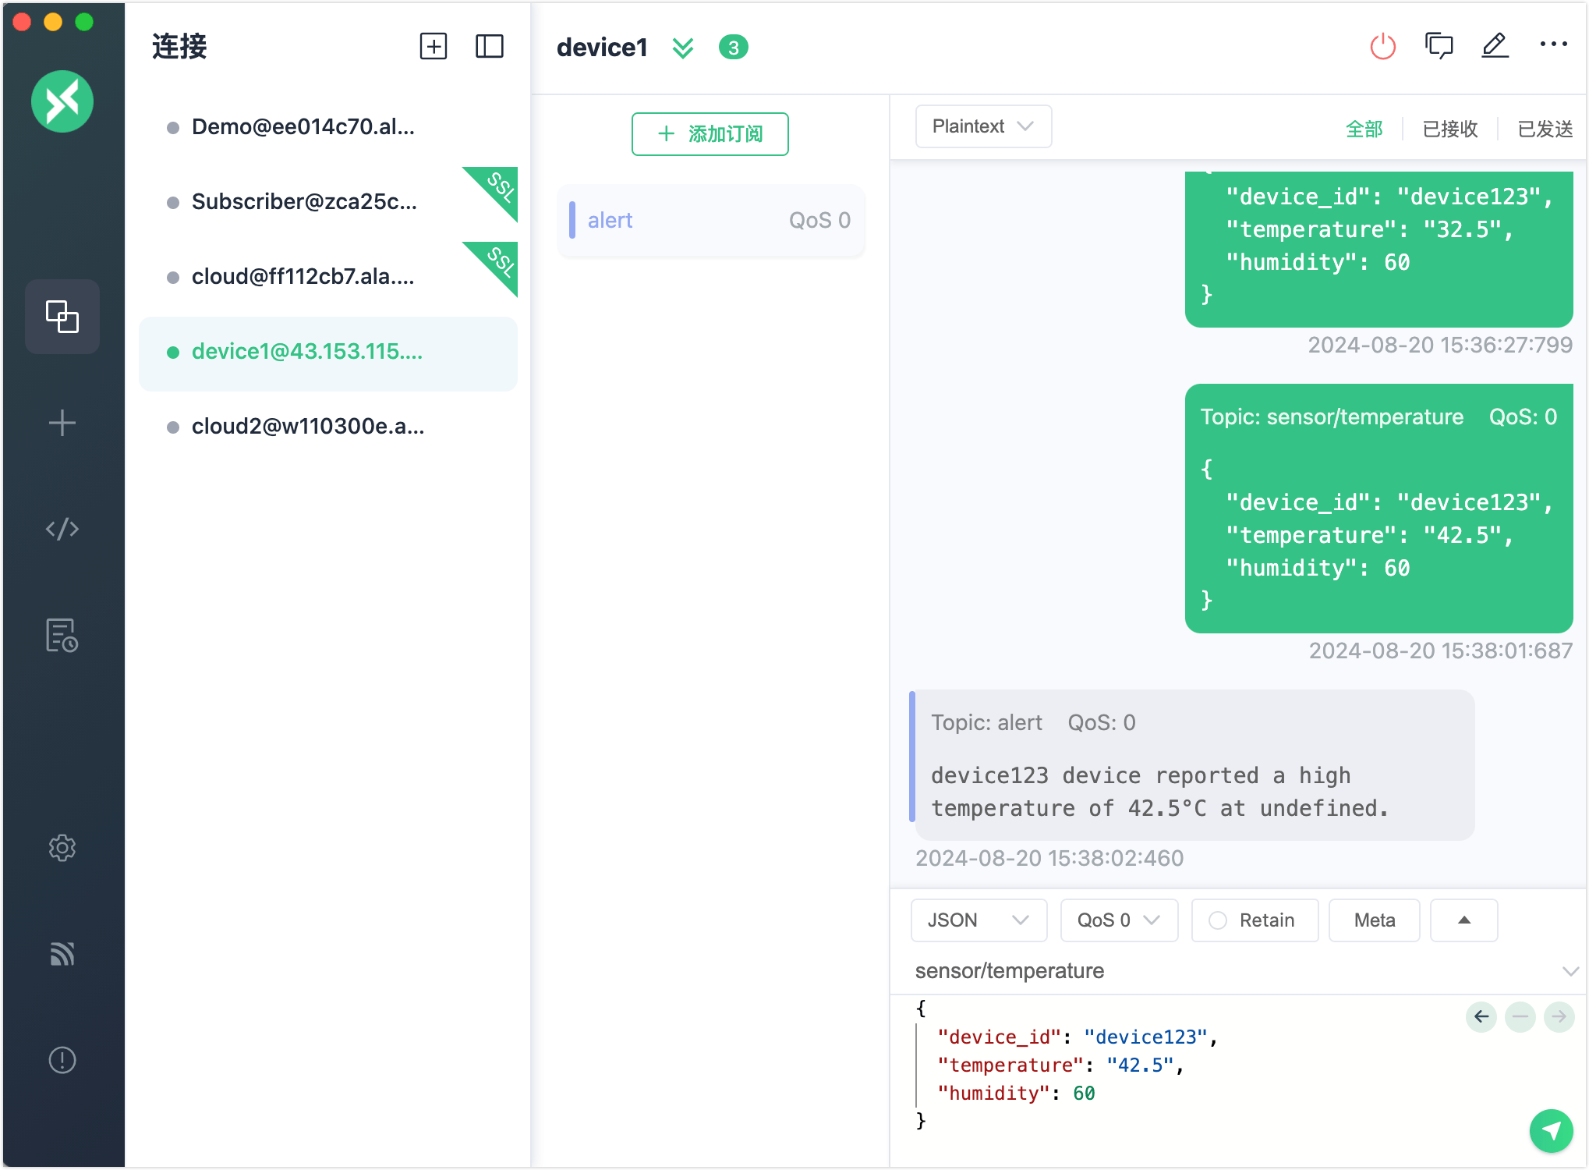Image resolution: width=1589 pixels, height=1170 pixels.
Task: Click the edit pencil icon for device1
Action: tap(1495, 47)
